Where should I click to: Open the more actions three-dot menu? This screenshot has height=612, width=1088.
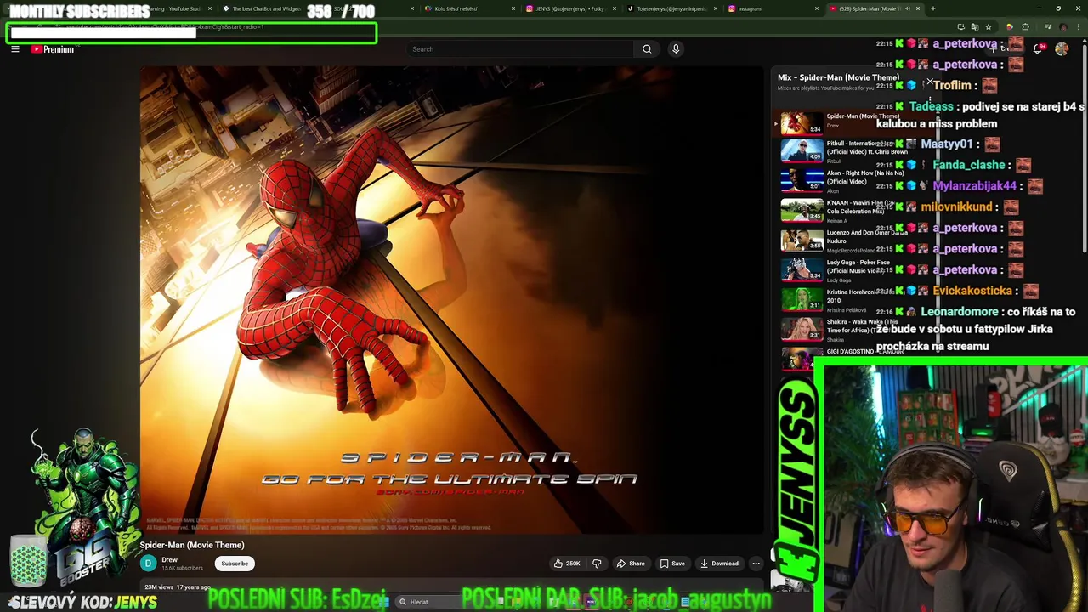756,564
